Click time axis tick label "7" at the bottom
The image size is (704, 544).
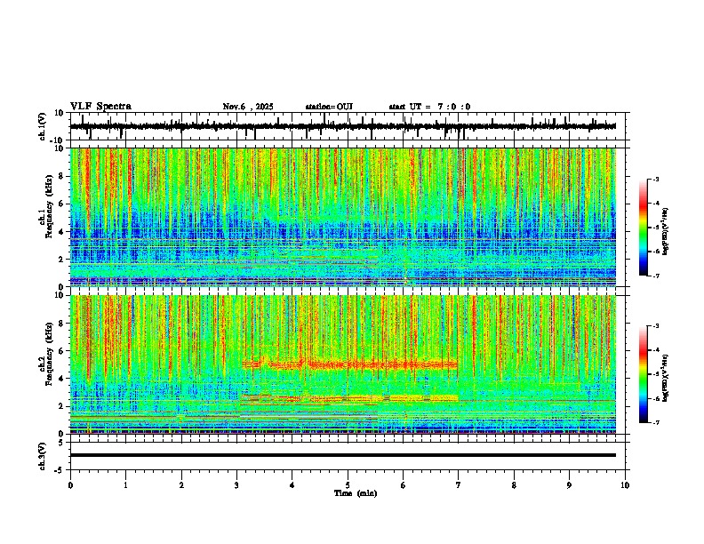click(x=459, y=485)
